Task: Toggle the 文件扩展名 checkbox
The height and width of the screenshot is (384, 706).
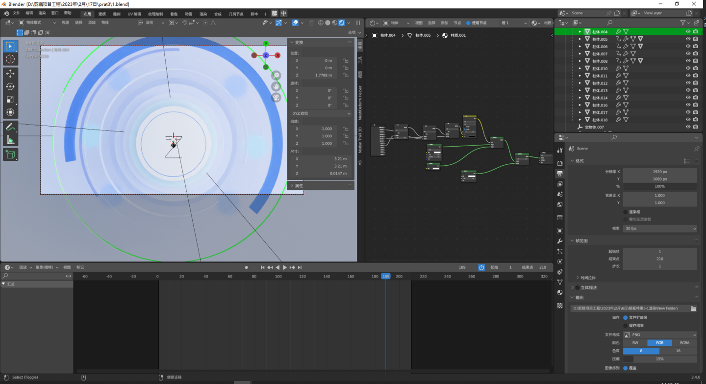Action: (x=625, y=317)
